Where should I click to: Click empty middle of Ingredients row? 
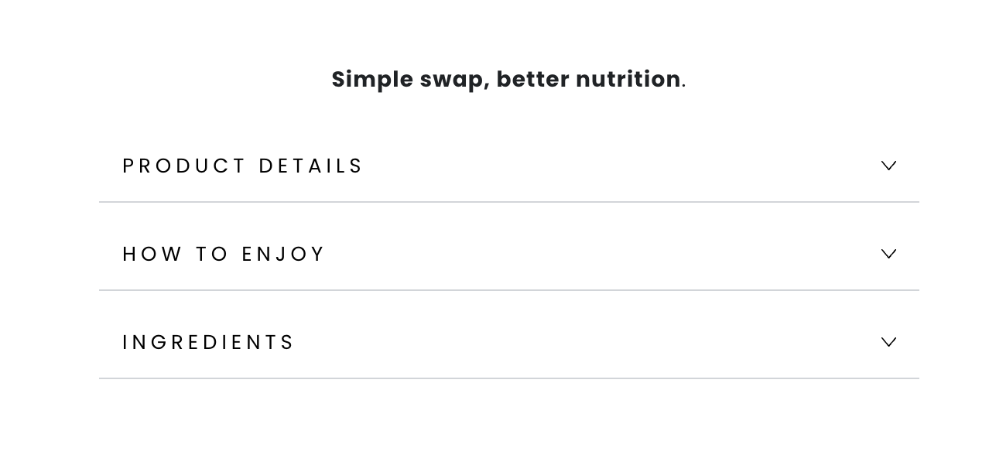coord(588,342)
